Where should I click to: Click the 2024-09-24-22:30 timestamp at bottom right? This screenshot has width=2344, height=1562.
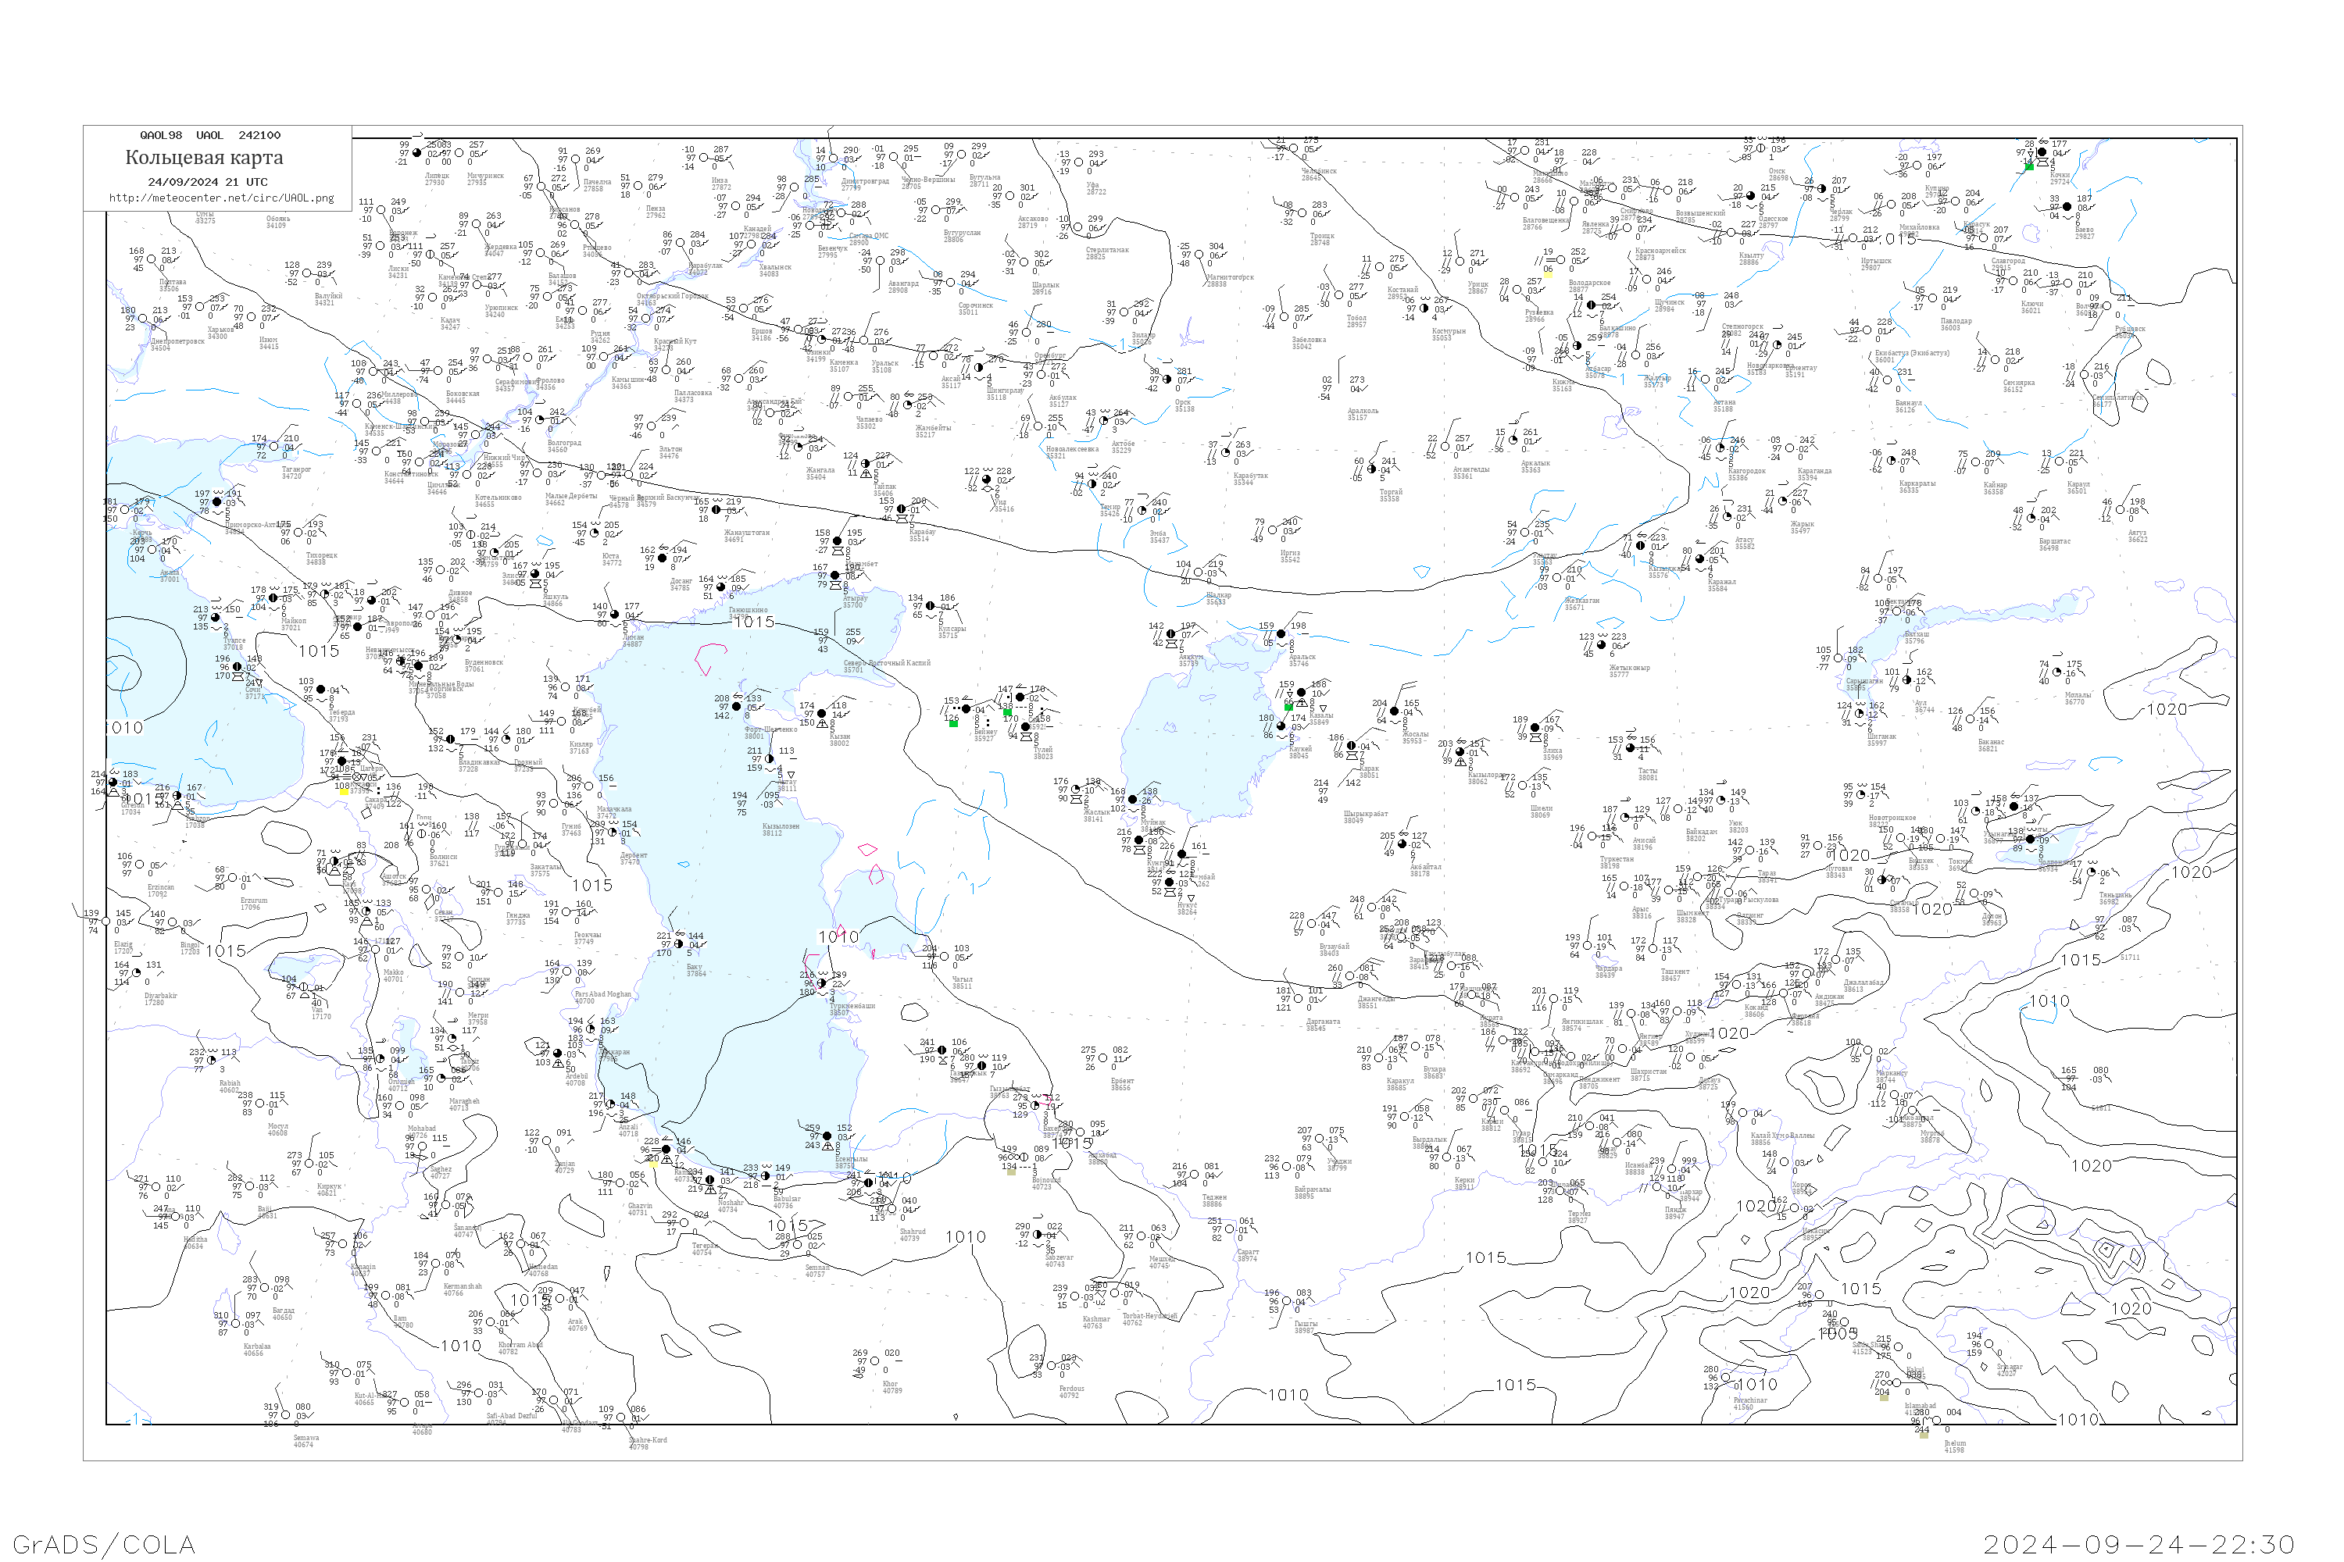2139,1544
